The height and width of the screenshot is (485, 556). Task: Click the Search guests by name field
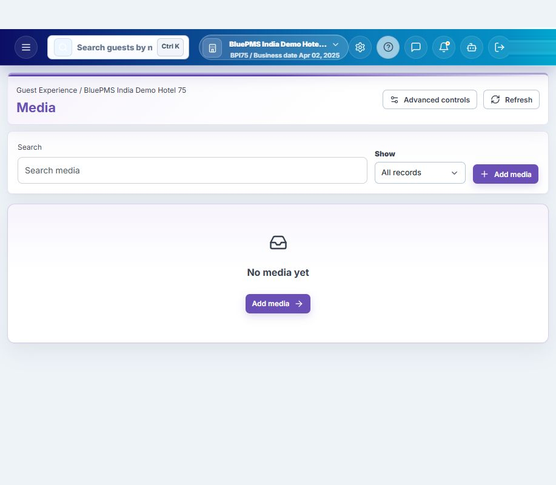coord(115,47)
